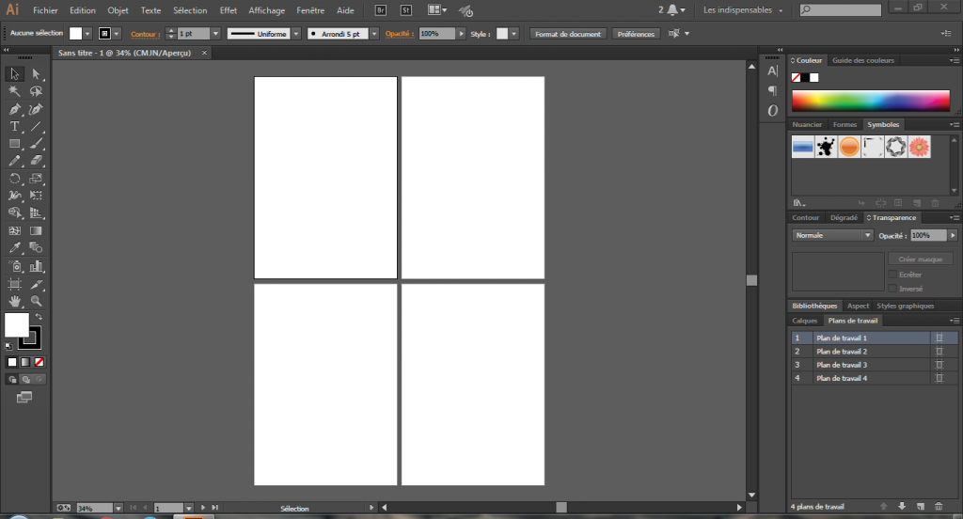Viewport: 963px width, 519px height.
Task: Open stroke weight 1 pt dropdown
Action: 215,34
